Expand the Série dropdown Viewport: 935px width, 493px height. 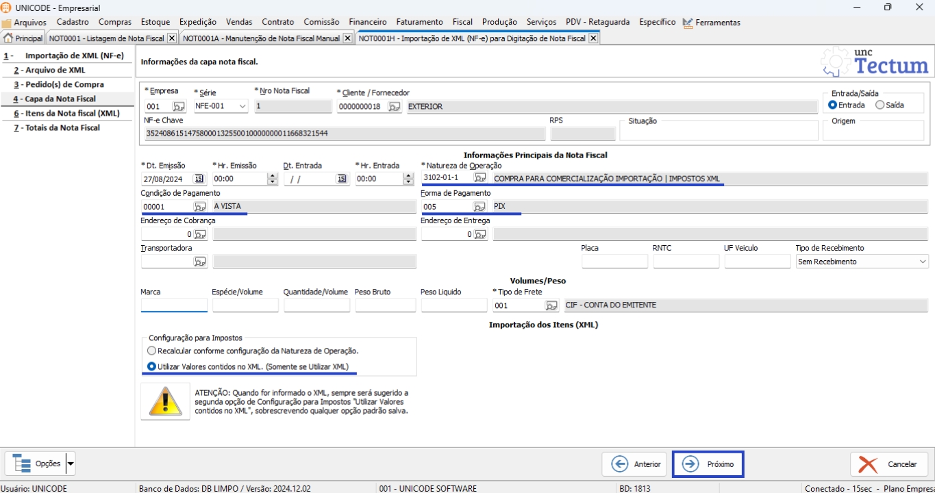click(242, 107)
